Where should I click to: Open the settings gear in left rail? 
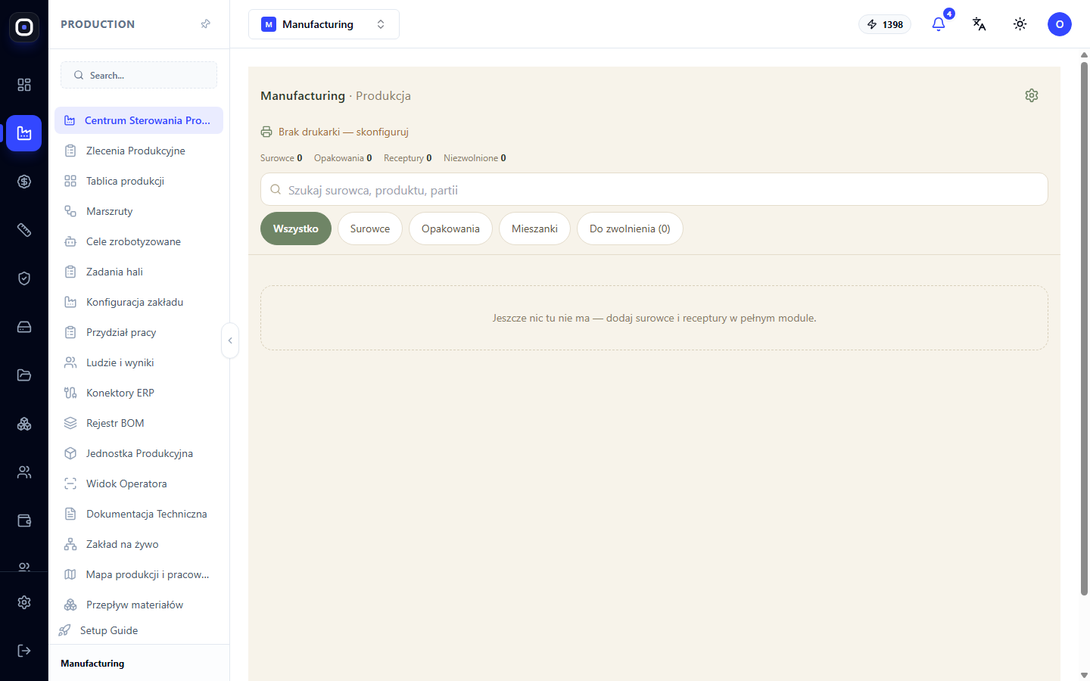[x=24, y=602]
